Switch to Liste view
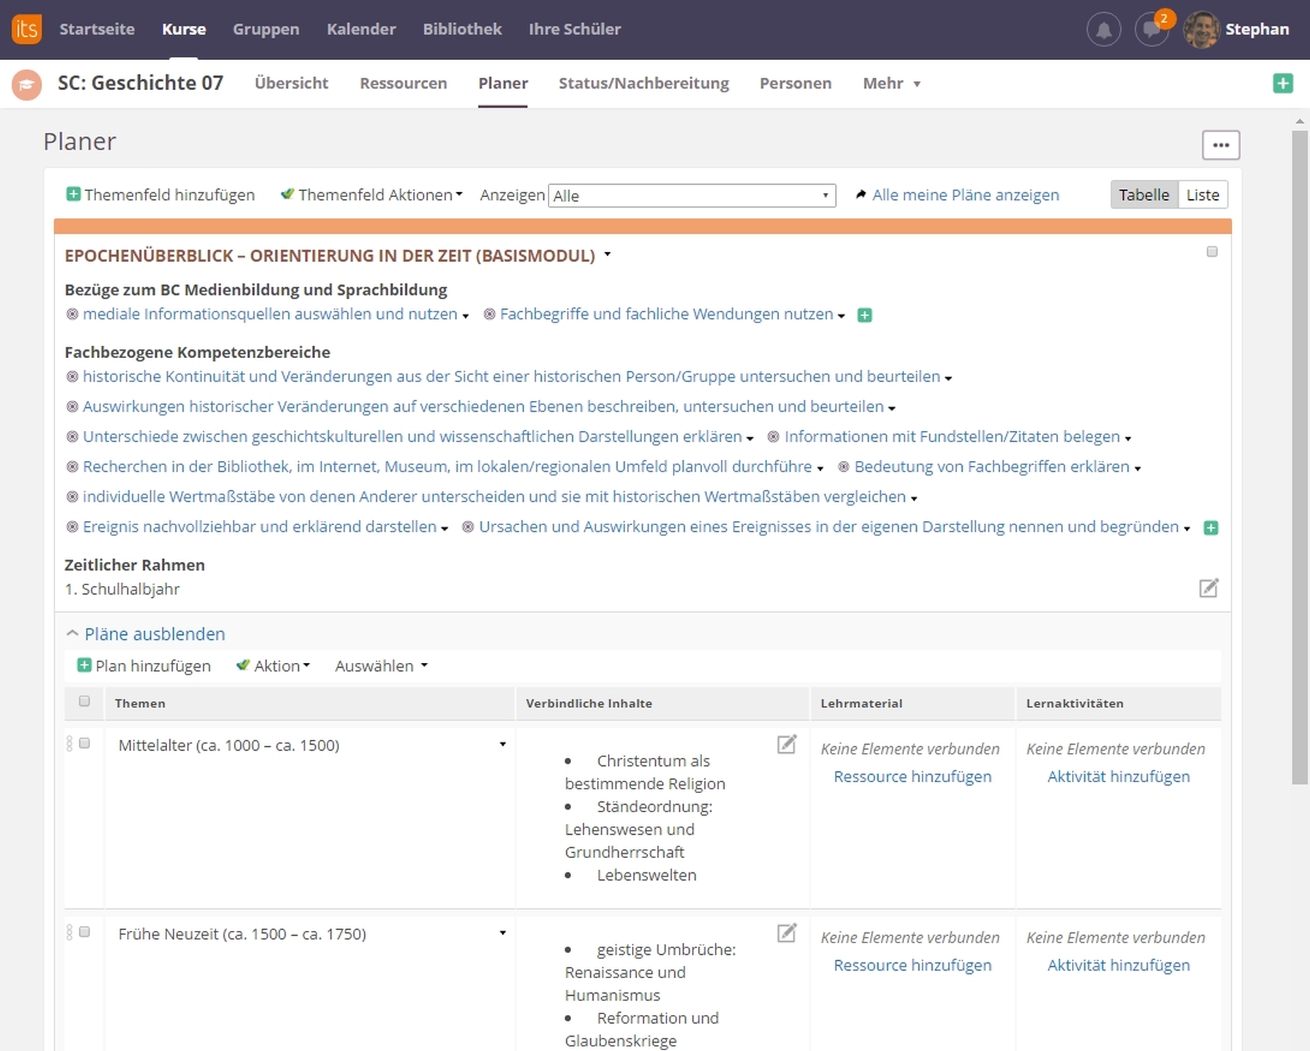Viewport: 1310px width, 1051px height. (x=1203, y=195)
